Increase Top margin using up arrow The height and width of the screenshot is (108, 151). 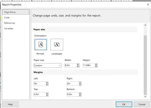point(47,93)
